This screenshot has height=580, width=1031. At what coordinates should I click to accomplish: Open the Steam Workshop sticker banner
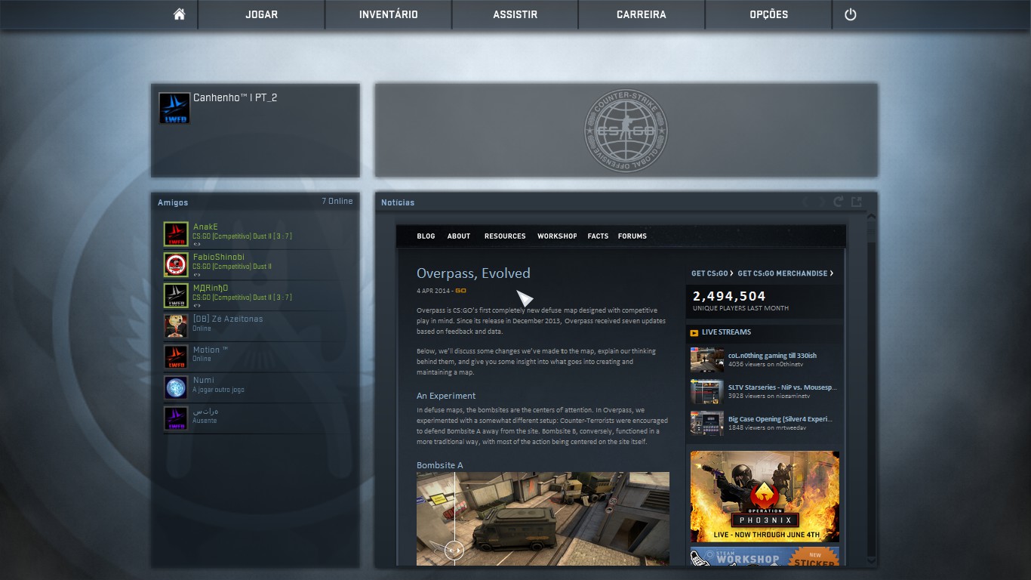click(765, 557)
